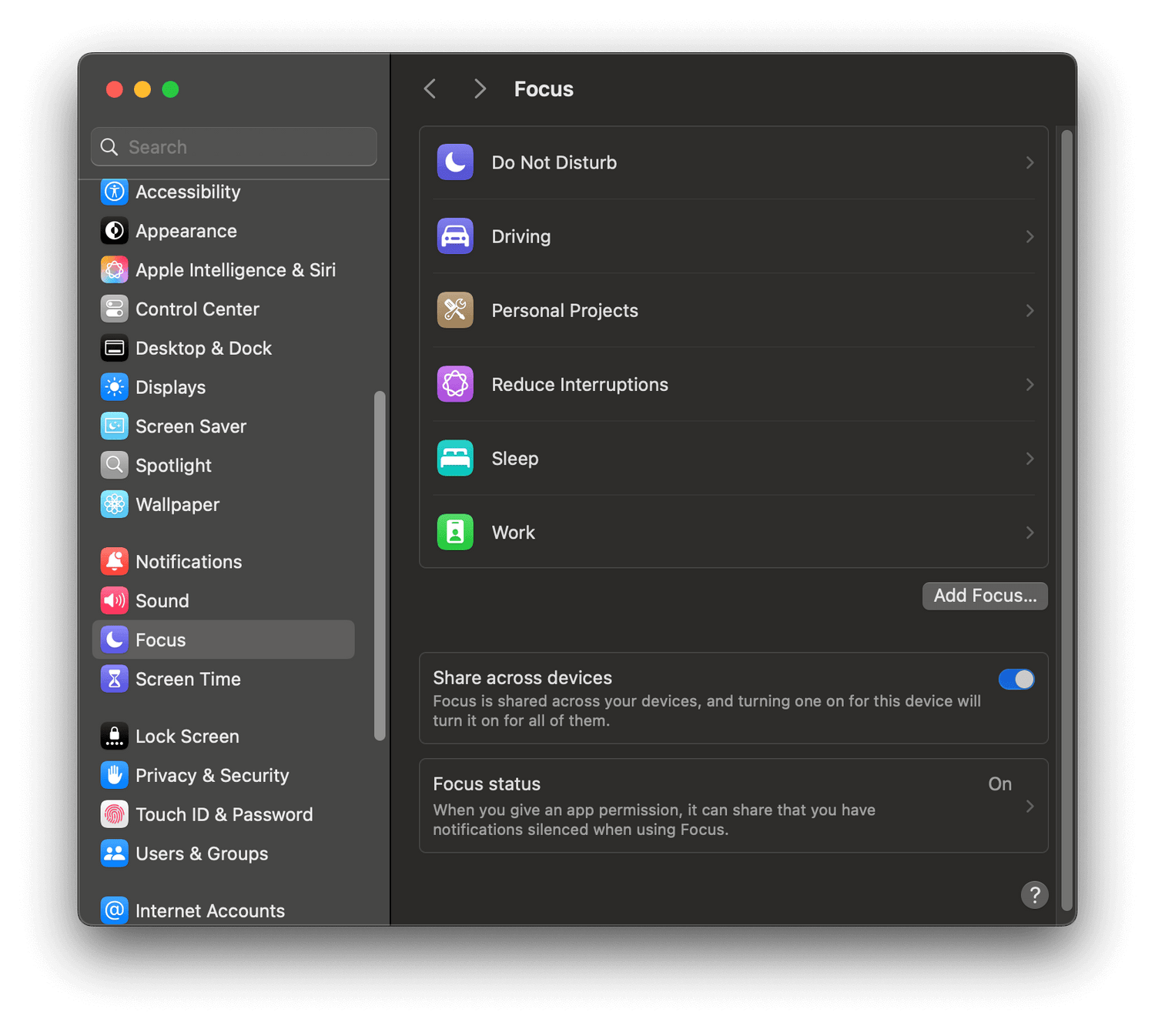The width and height of the screenshot is (1155, 1029).
Task: Toggle Share across devices switch
Action: tap(1016, 680)
